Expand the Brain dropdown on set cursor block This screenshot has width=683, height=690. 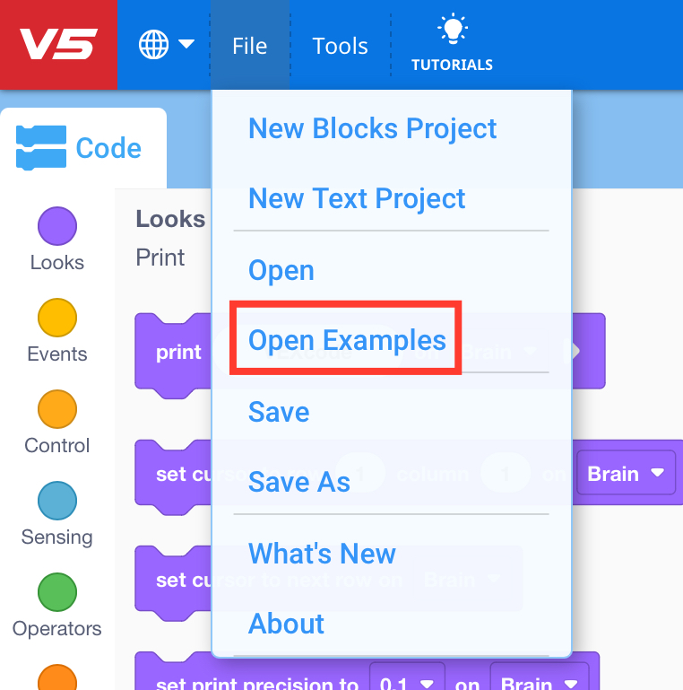pos(626,473)
